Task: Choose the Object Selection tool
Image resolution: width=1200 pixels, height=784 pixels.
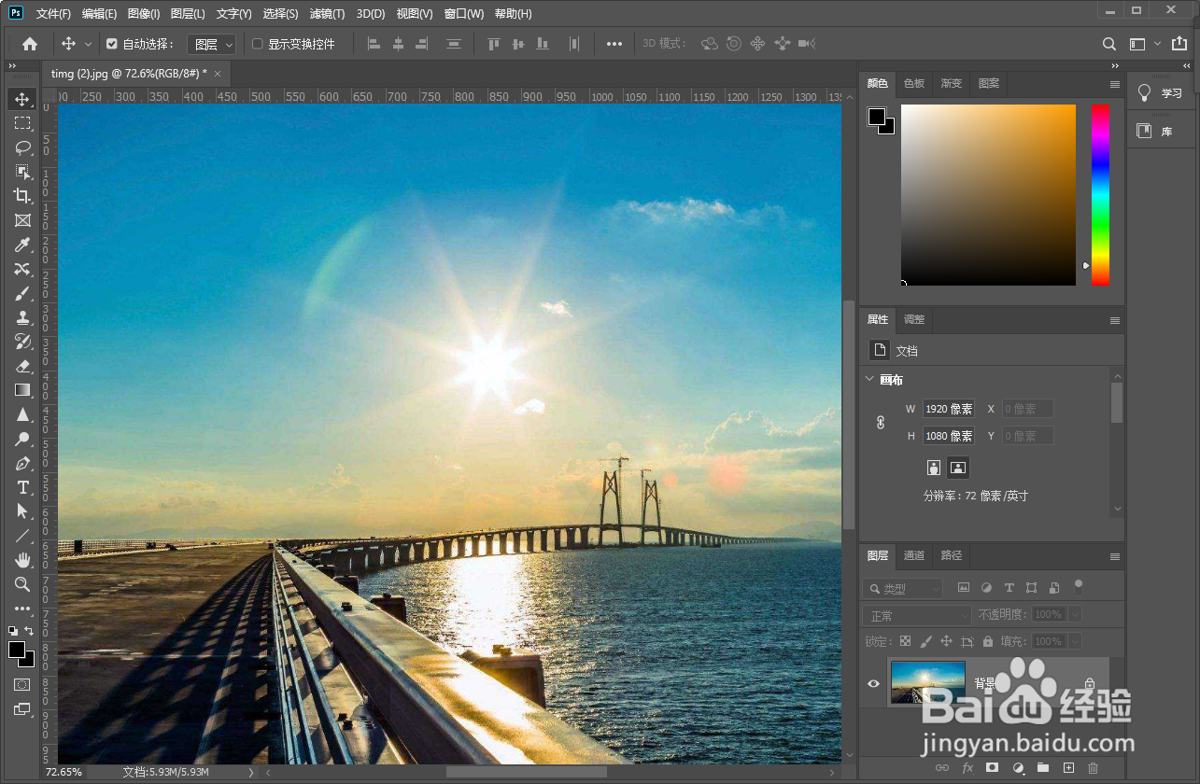Action: [22, 172]
